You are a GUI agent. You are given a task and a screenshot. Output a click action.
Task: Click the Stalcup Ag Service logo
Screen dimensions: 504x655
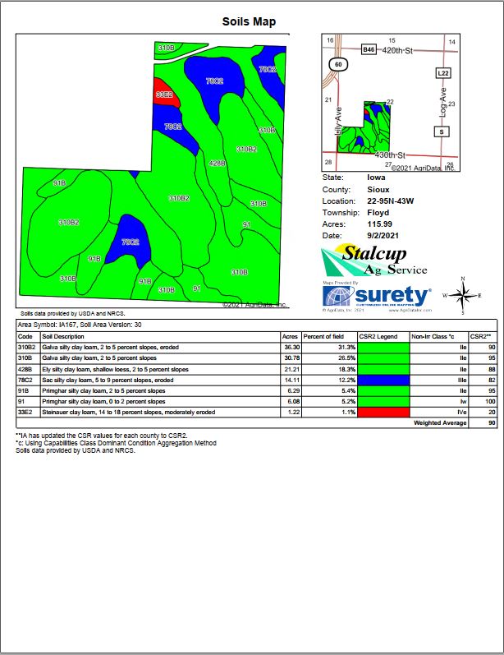click(374, 261)
